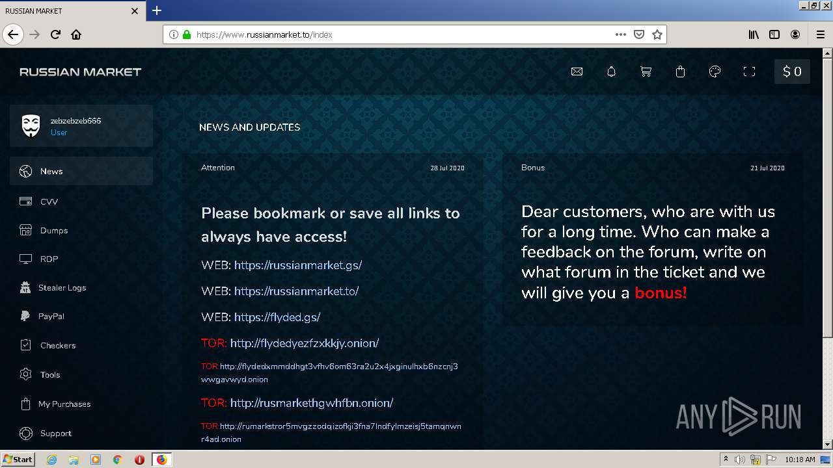The width and height of the screenshot is (833, 468).
Task: Open the messages envelope icon
Action: click(577, 71)
